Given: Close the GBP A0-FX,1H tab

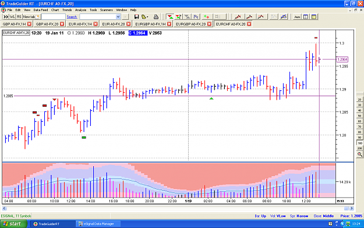Looking at the screenshot, I should coord(29,24).
